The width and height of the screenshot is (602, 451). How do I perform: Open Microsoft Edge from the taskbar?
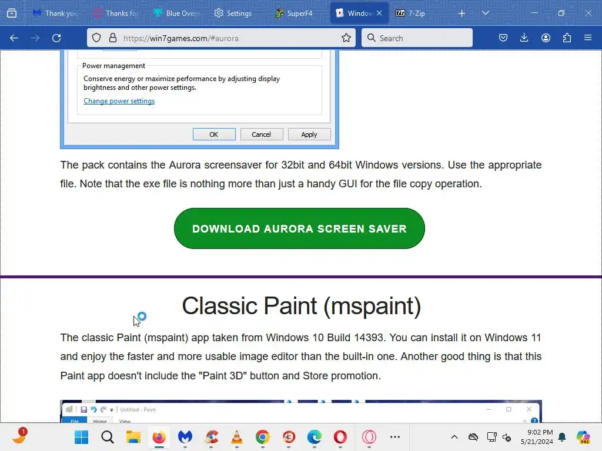point(315,437)
